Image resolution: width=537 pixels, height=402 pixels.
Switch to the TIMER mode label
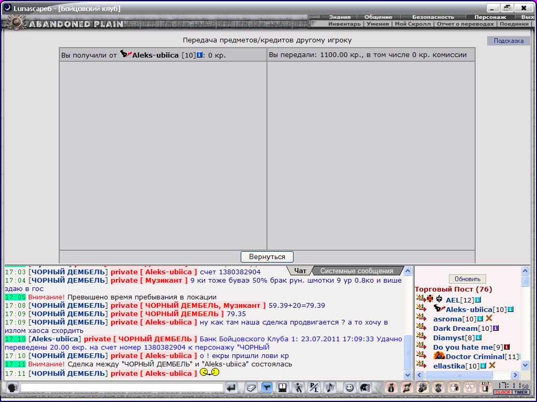click(521, 392)
